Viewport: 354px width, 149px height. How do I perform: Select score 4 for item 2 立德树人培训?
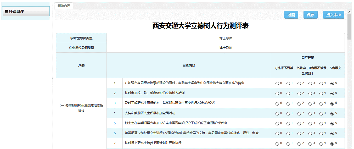321,94
